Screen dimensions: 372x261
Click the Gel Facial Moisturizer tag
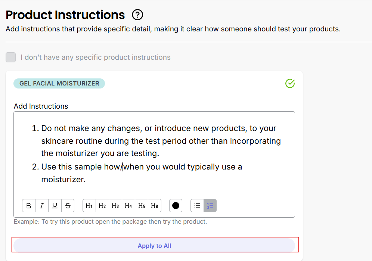point(59,83)
